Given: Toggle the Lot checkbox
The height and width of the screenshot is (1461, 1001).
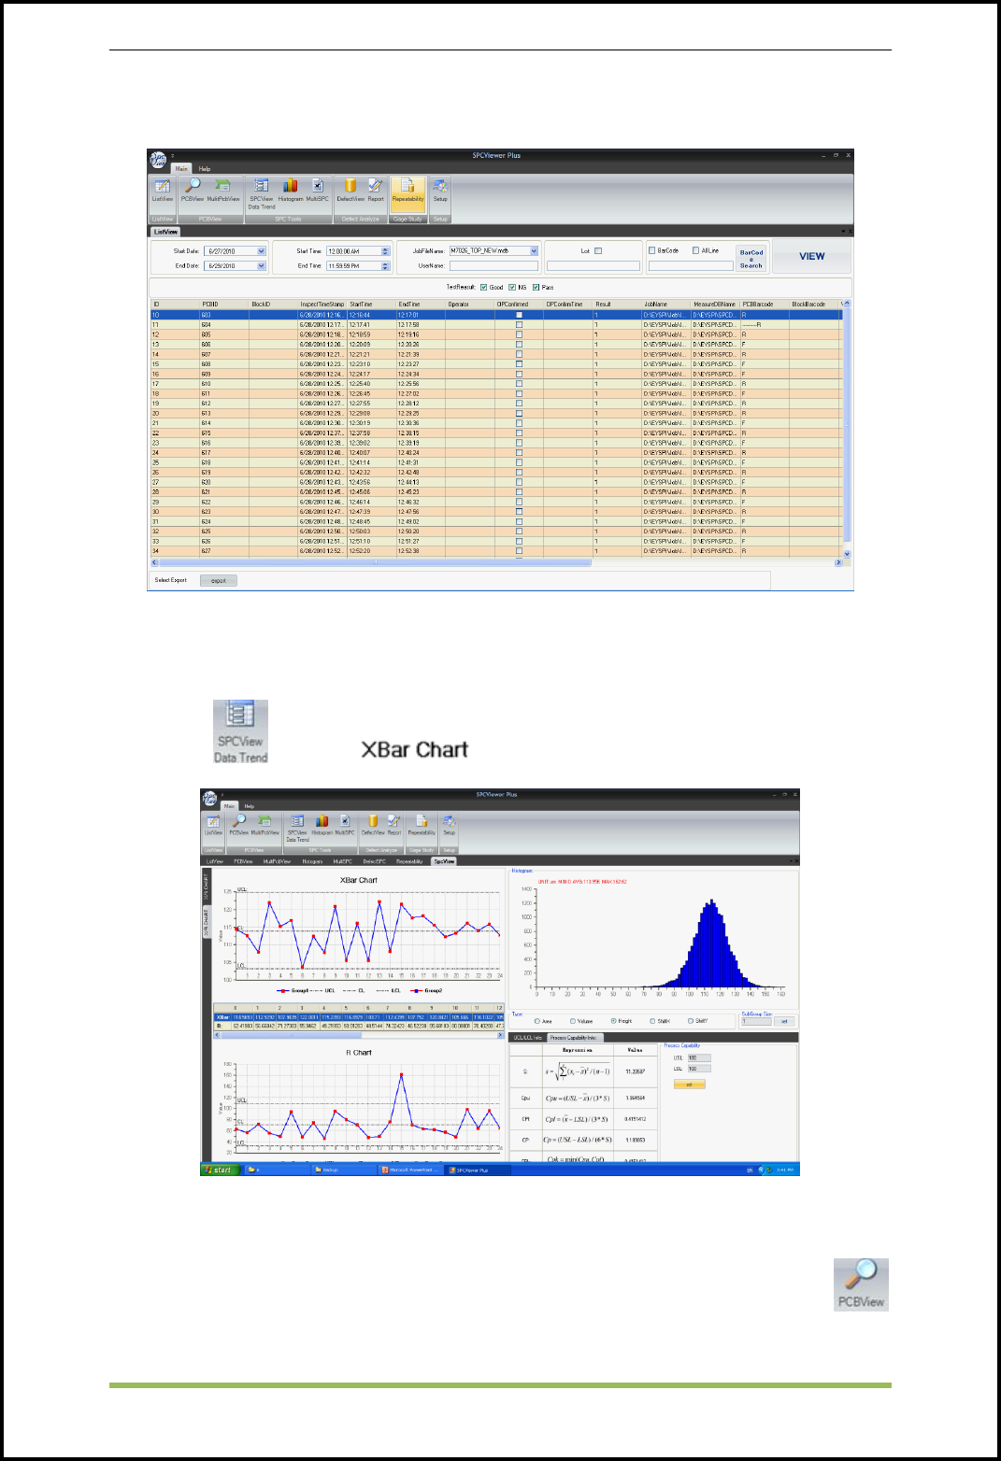Looking at the screenshot, I should coord(598,250).
